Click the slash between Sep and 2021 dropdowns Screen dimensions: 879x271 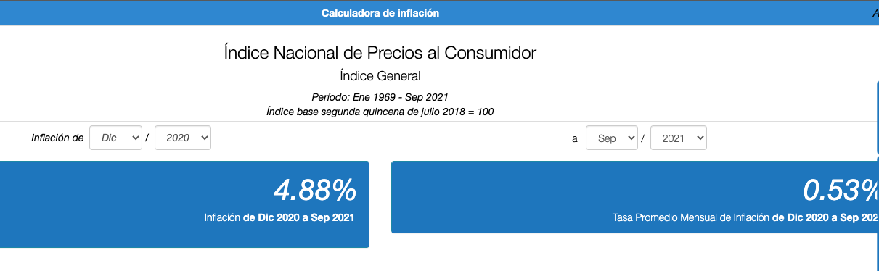point(643,138)
